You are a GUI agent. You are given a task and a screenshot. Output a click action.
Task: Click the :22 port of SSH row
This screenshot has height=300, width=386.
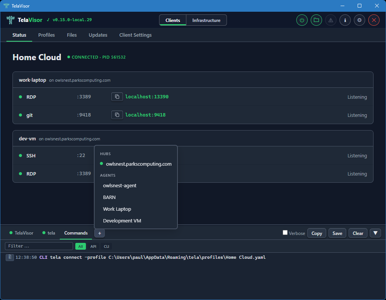pos(81,155)
